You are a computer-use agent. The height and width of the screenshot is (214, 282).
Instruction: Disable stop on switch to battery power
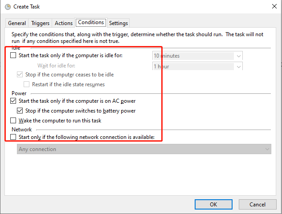tap(20, 111)
